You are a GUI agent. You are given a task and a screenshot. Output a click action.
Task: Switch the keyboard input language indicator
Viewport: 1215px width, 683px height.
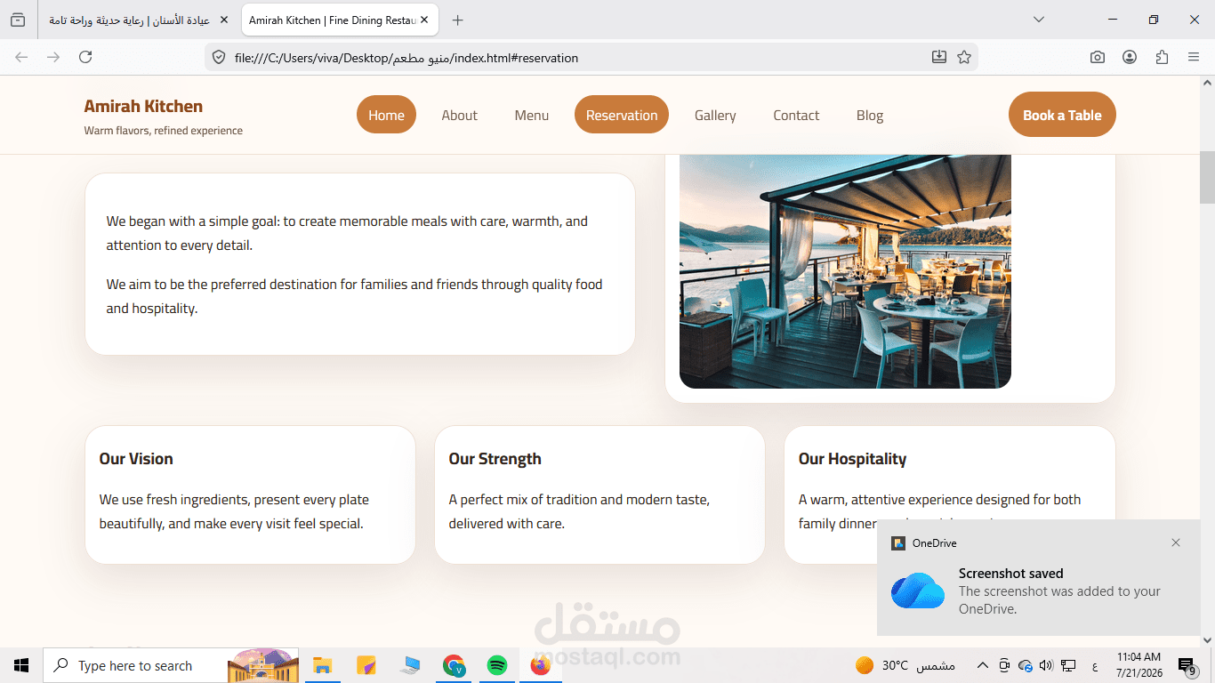[1094, 666]
